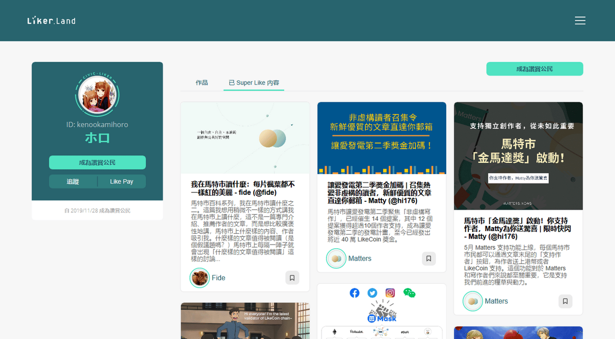Click 成為讚賞公民 button in profile card
Screen dimensions: 615x339
click(x=97, y=162)
